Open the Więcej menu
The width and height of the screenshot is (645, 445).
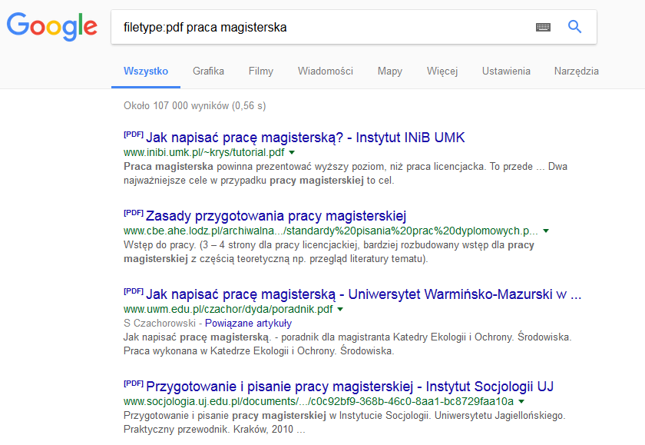[442, 71]
